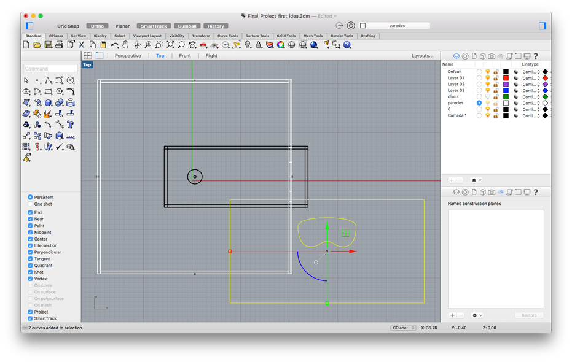This screenshot has height=362, width=572.
Task: Select the One shot osnap option
Action: tap(40, 204)
